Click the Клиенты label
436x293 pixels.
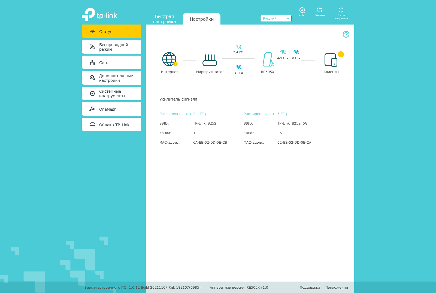pos(331,72)
